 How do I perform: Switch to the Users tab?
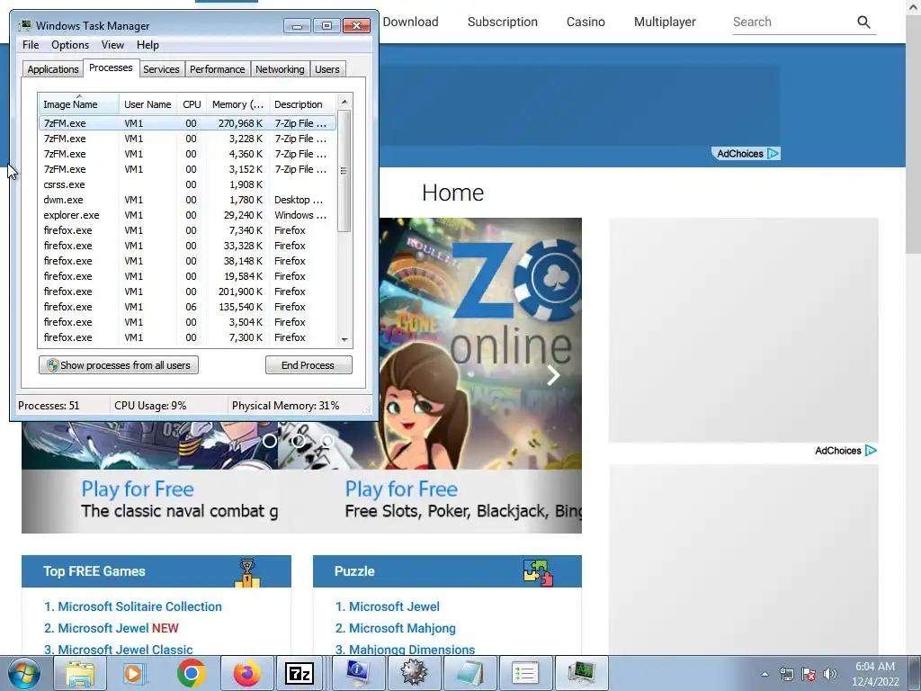pos(327,69)
